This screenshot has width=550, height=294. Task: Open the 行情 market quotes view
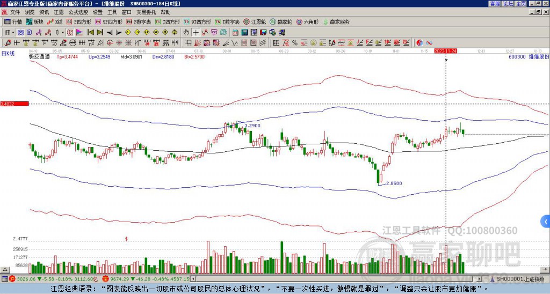coord(13,21)
